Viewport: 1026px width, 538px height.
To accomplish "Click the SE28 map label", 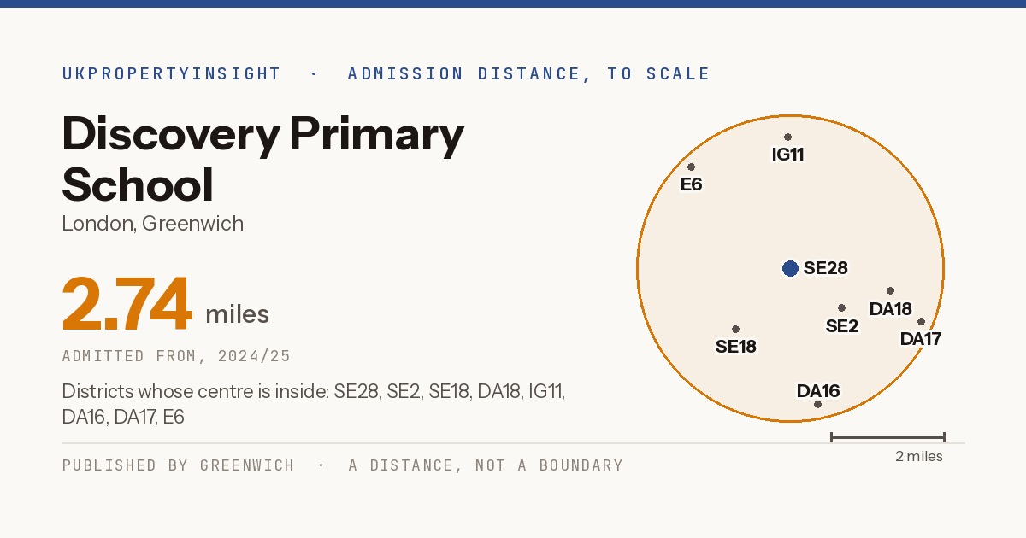I will [826, 268].
